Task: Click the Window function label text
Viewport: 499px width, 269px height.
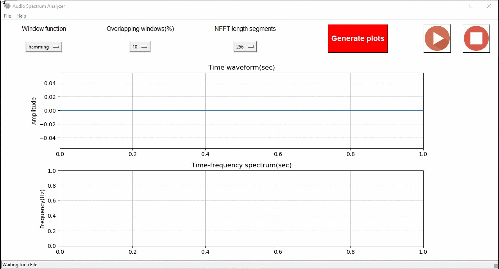Action: point(44,29)
